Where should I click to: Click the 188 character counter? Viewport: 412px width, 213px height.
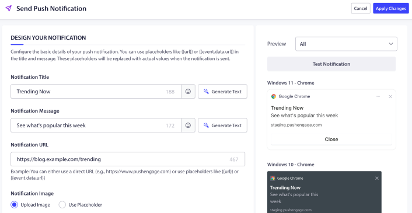[x=170, y=92]
